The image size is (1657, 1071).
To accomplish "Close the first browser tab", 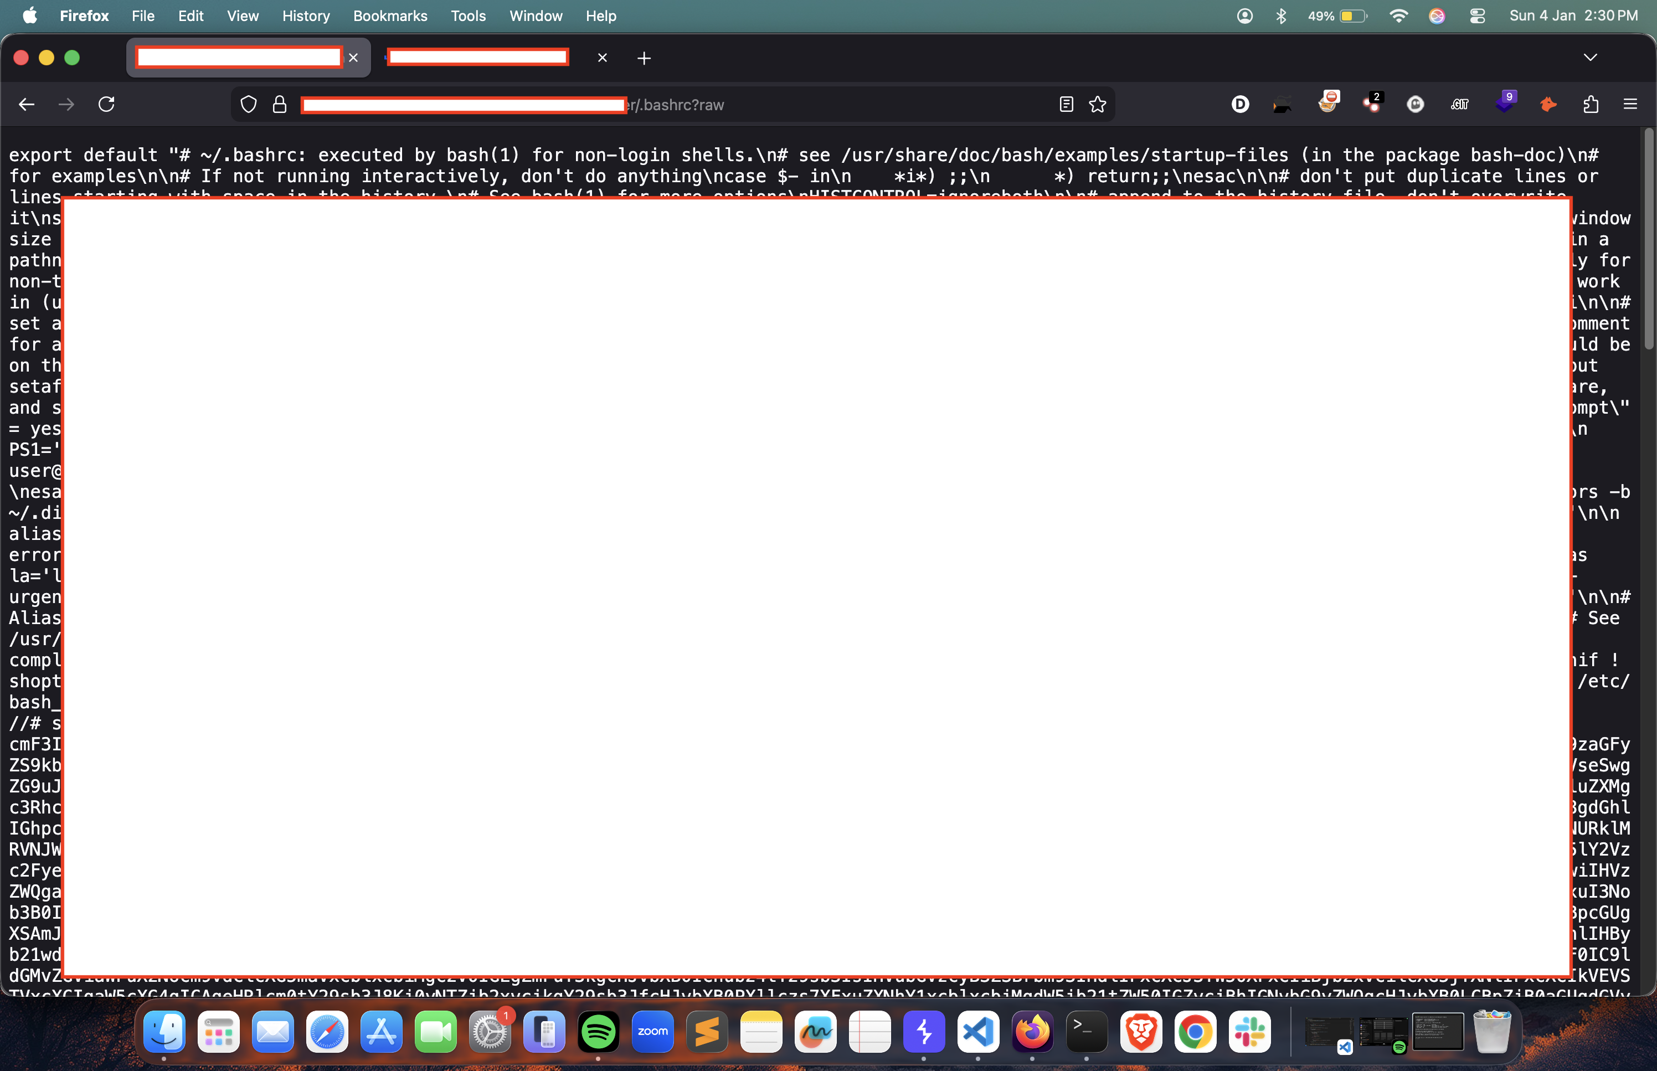I will pos(353,58).
